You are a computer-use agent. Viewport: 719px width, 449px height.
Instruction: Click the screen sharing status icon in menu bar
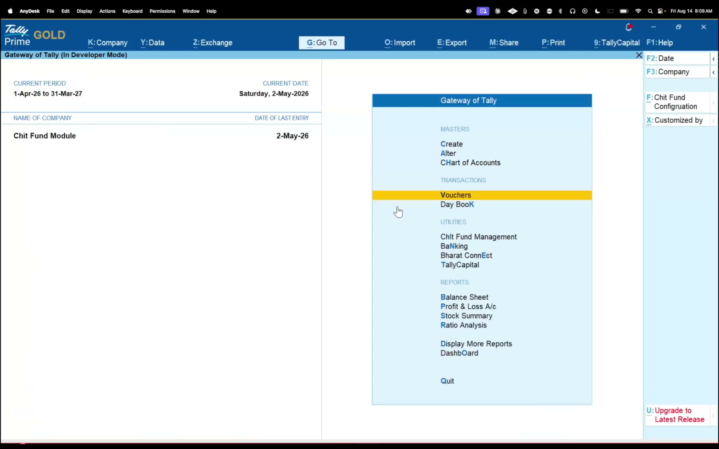pyautogui.click(x=483, y=11)
